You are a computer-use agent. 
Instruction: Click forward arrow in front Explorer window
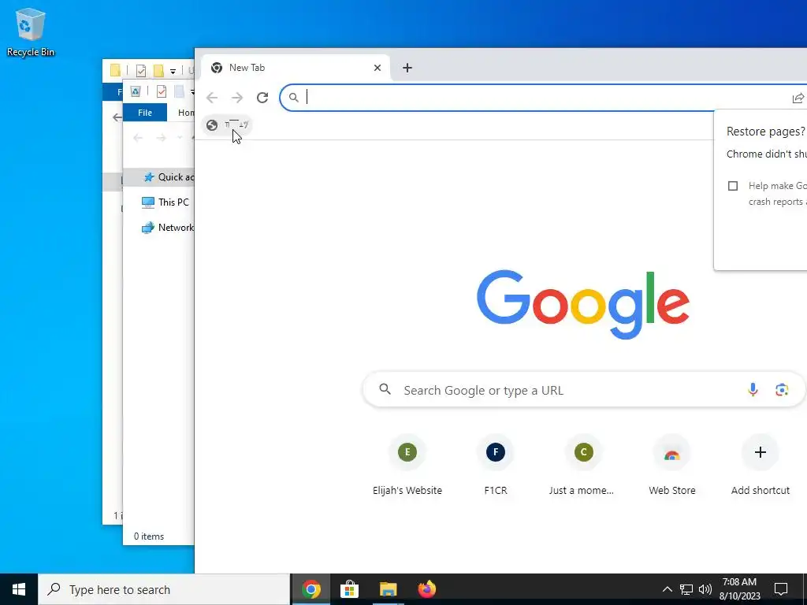(161, 137)
